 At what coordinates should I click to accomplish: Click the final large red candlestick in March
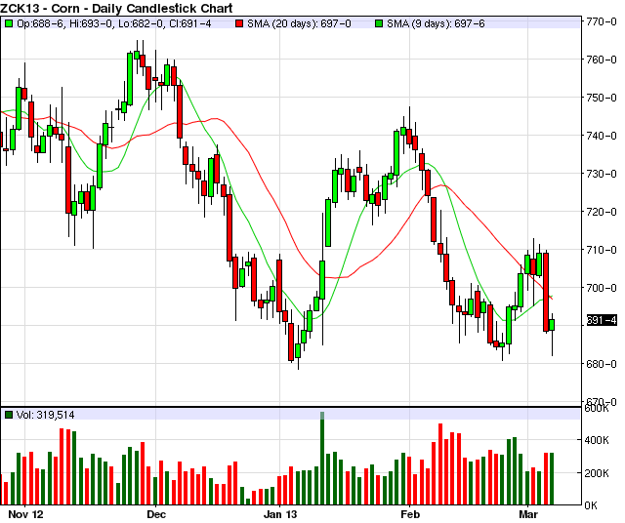pyautogui.click(x=546, y=292)
